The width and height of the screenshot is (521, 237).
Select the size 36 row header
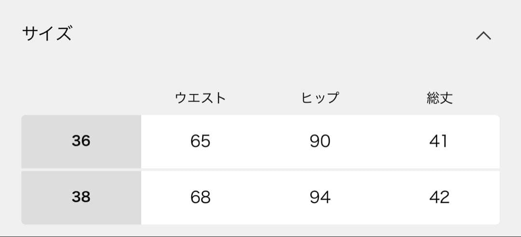[81, 141]
